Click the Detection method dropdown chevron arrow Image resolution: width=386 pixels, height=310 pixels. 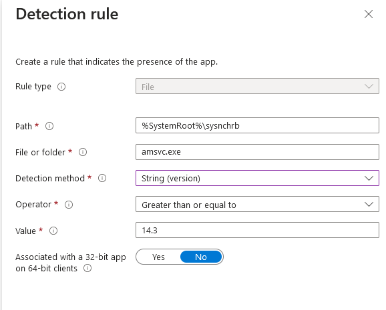[369, 178]
